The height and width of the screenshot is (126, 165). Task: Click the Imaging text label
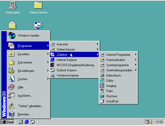click(111, 86)
